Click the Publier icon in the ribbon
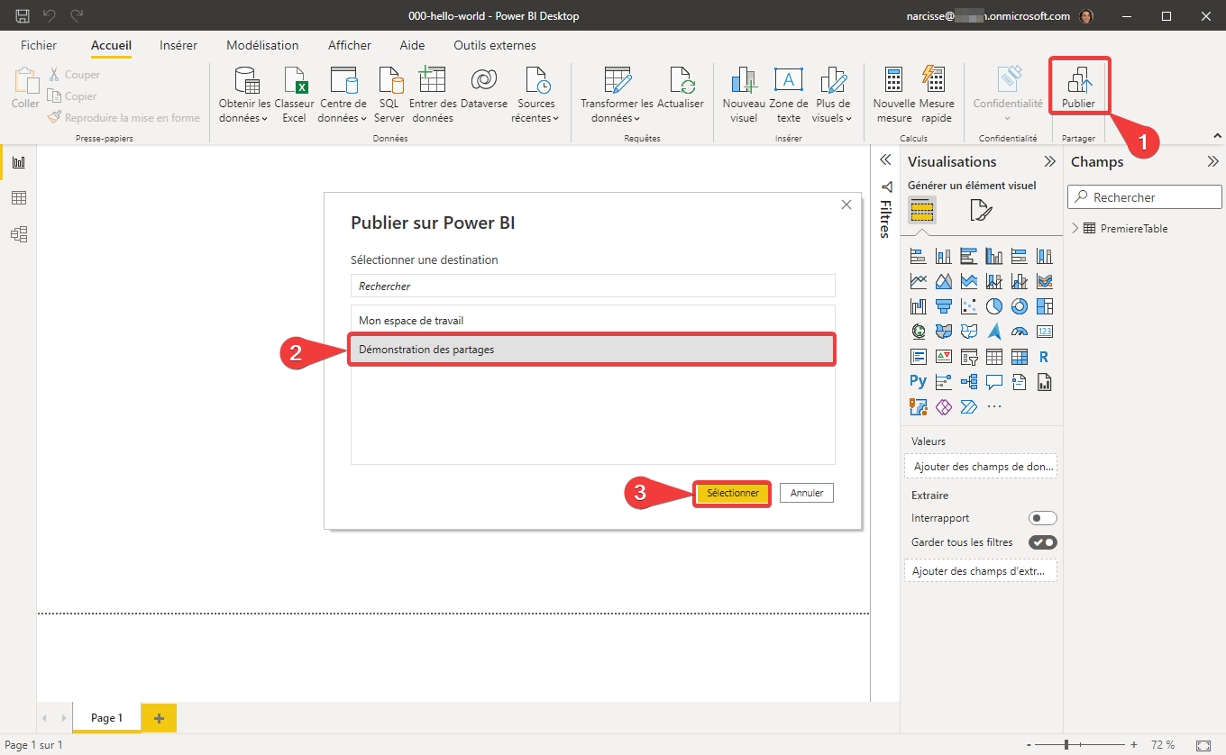 [x=1078, y=81]
